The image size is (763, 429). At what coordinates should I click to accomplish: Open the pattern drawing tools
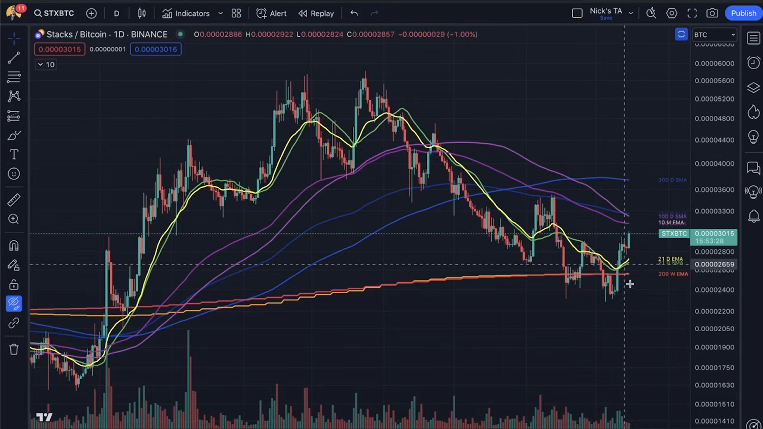14,96
